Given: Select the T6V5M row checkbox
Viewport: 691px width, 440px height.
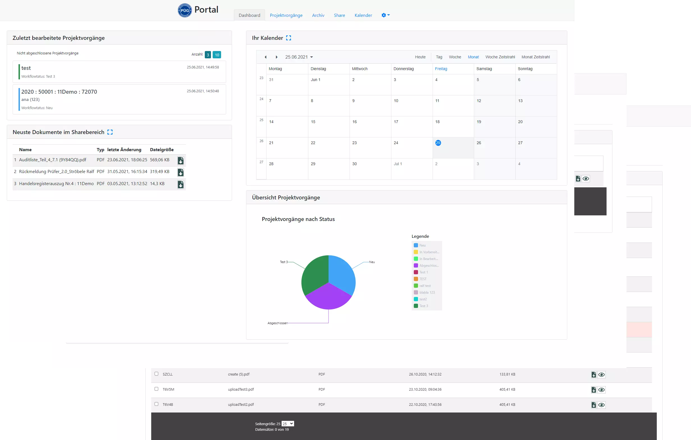Looking at the screenshot, I should point(156,389).
